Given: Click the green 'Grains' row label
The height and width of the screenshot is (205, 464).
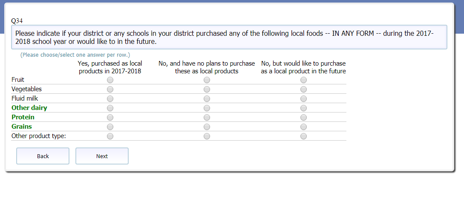Looking at the screenshot, I should click(22, 127).
